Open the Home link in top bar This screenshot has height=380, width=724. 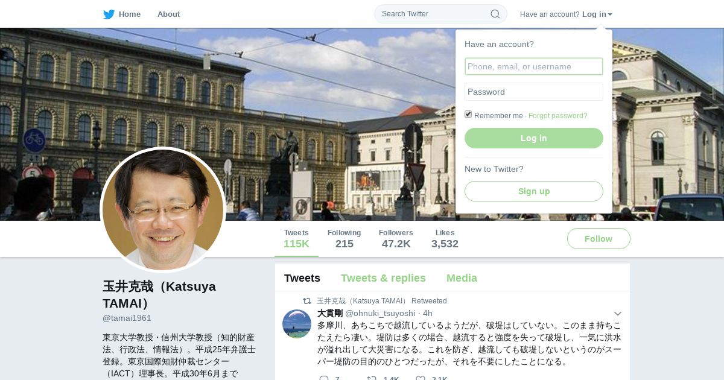click(x=130, y=14)
